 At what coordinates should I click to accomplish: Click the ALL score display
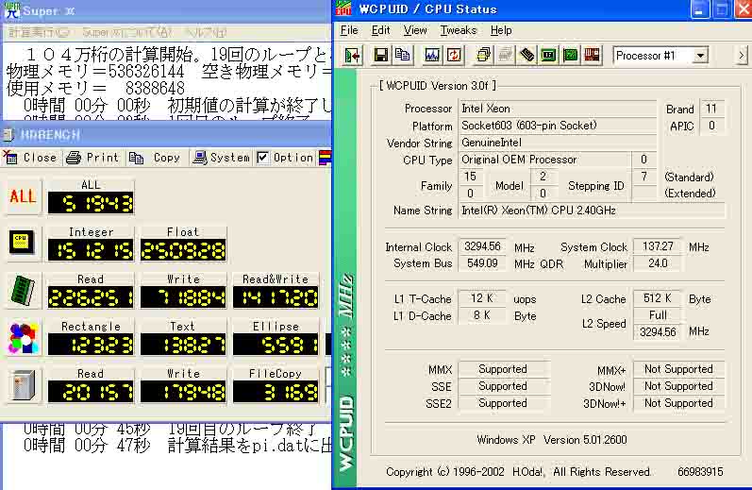91,204
